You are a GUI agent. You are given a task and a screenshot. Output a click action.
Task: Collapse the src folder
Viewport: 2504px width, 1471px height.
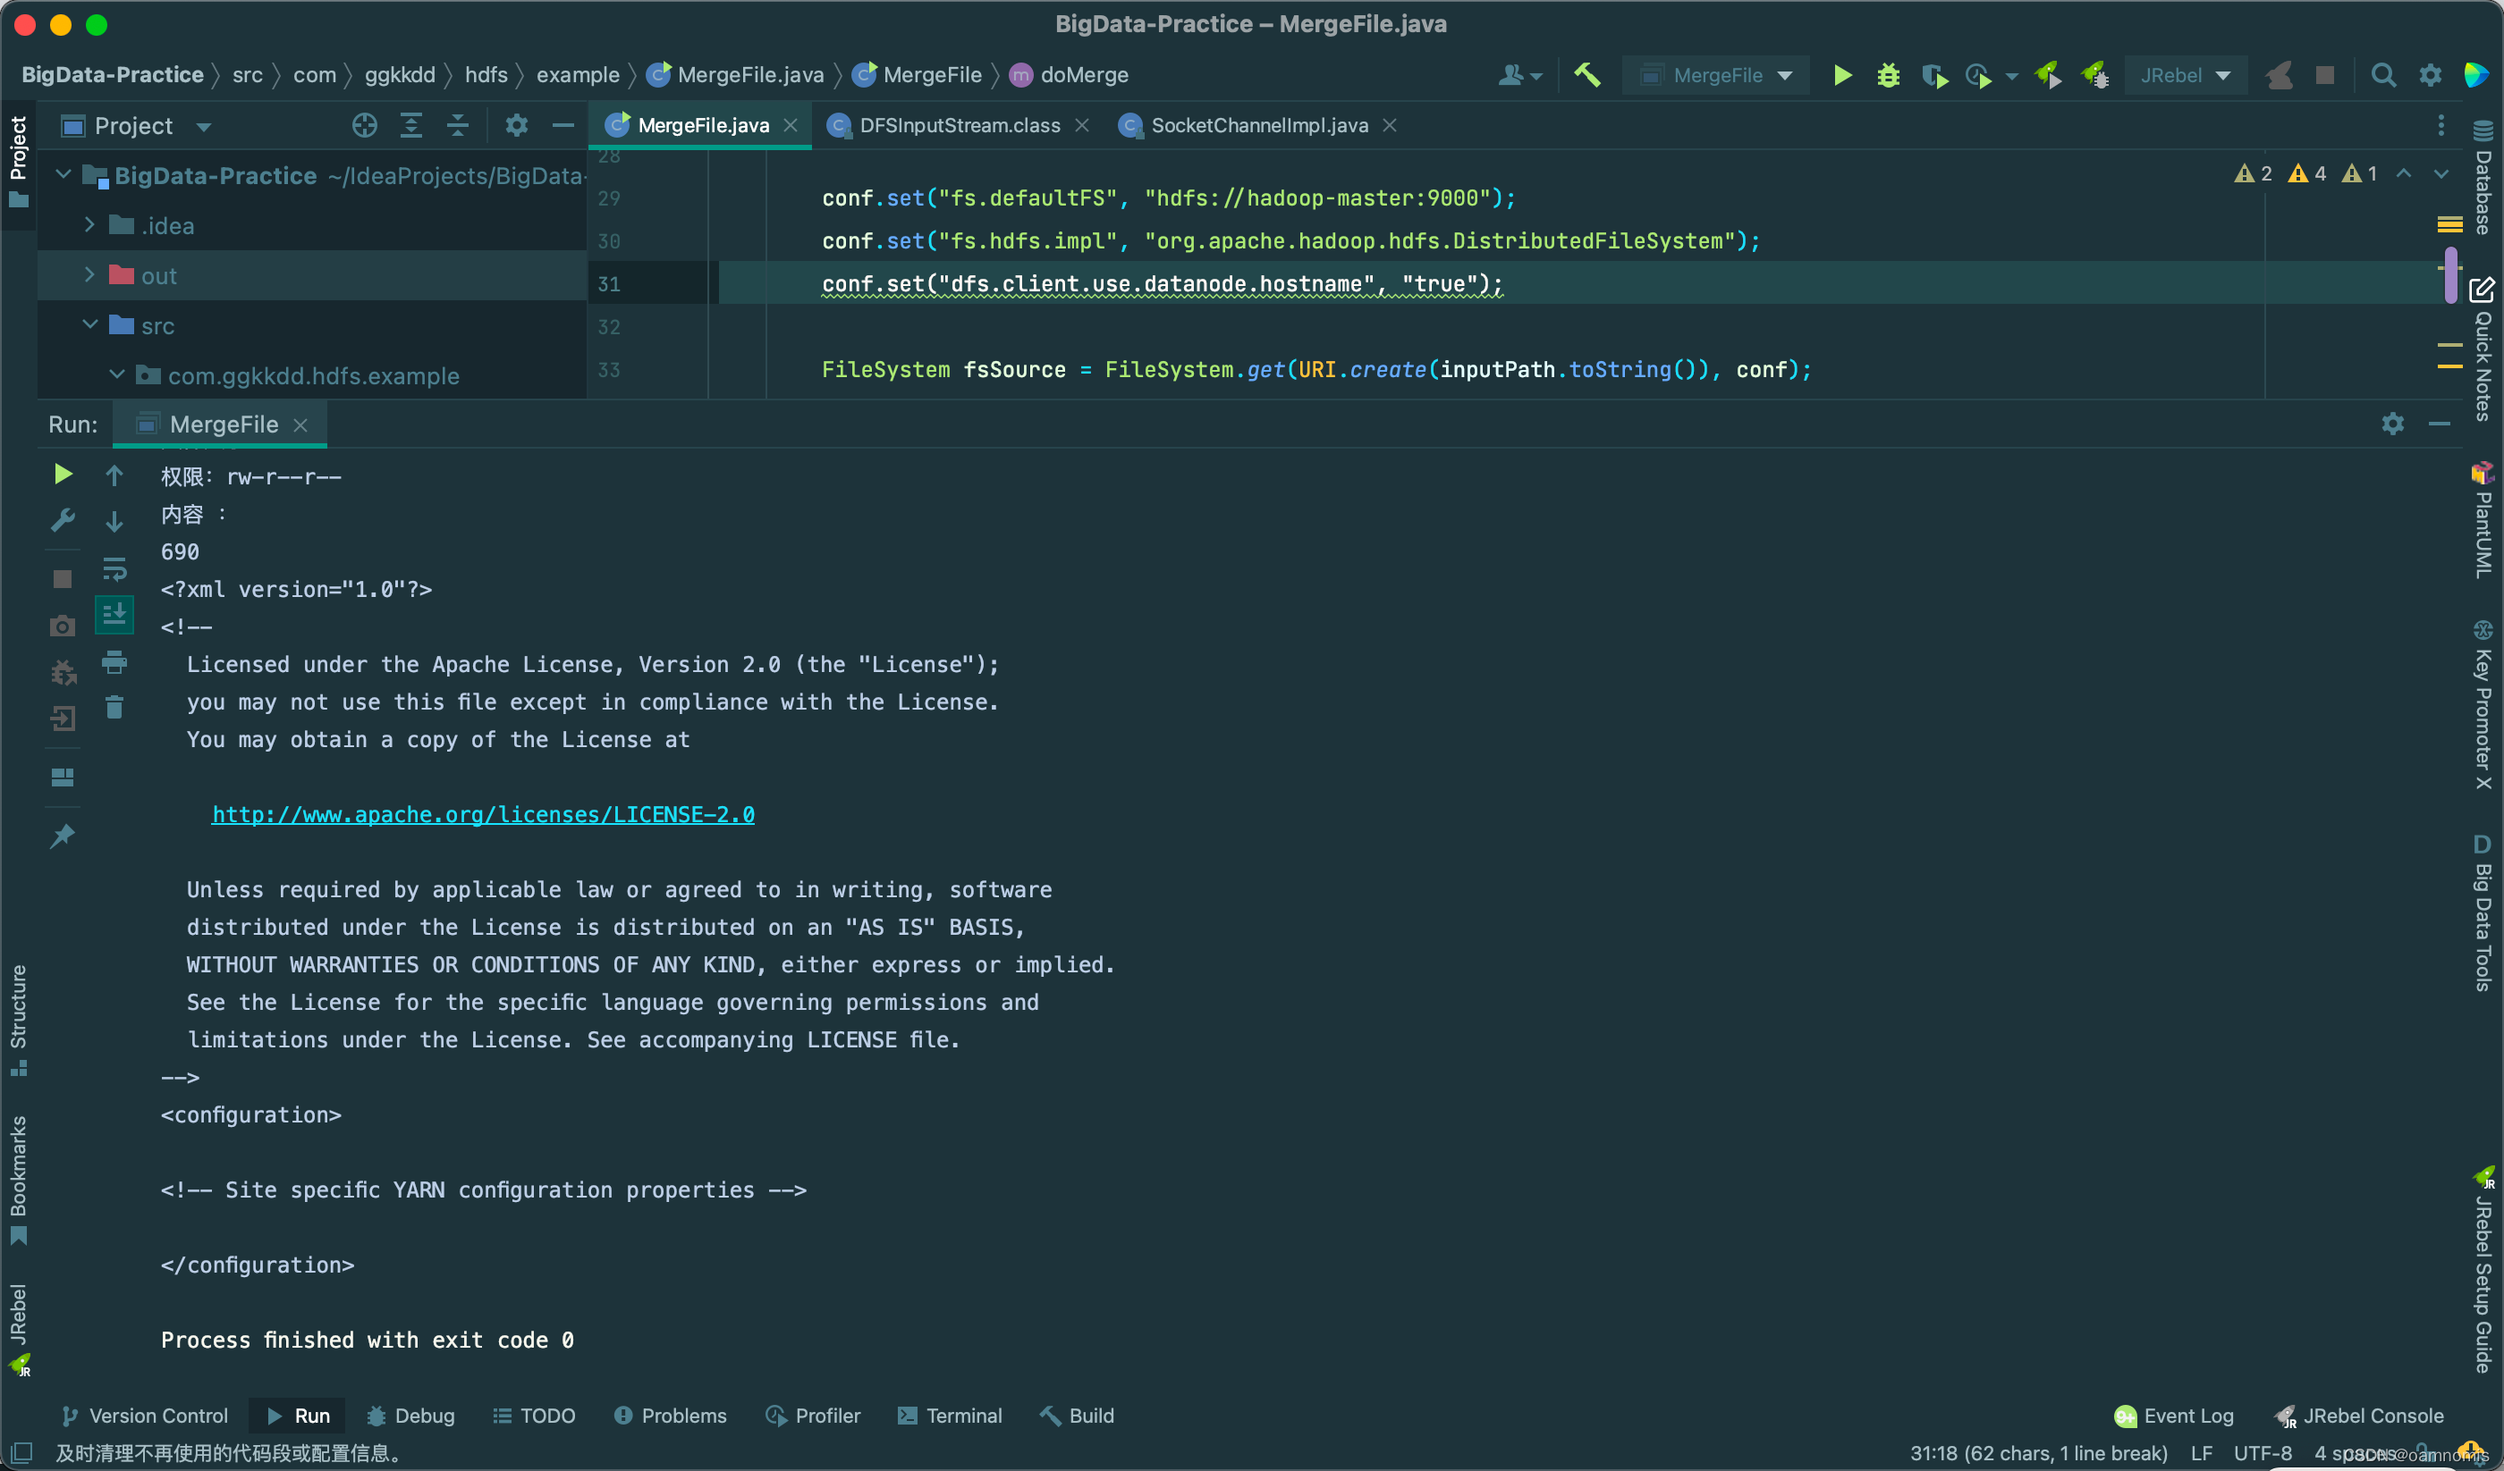point(89,324)
